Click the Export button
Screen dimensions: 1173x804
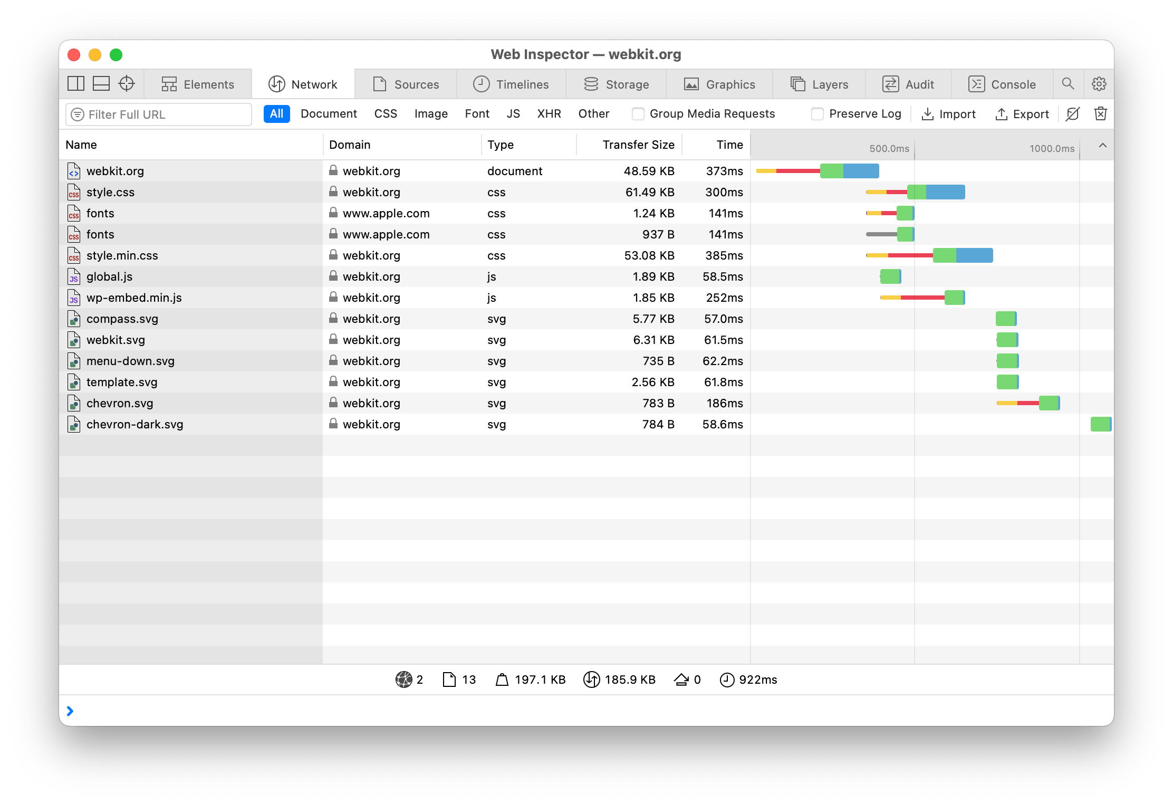tap(1022, 114)
